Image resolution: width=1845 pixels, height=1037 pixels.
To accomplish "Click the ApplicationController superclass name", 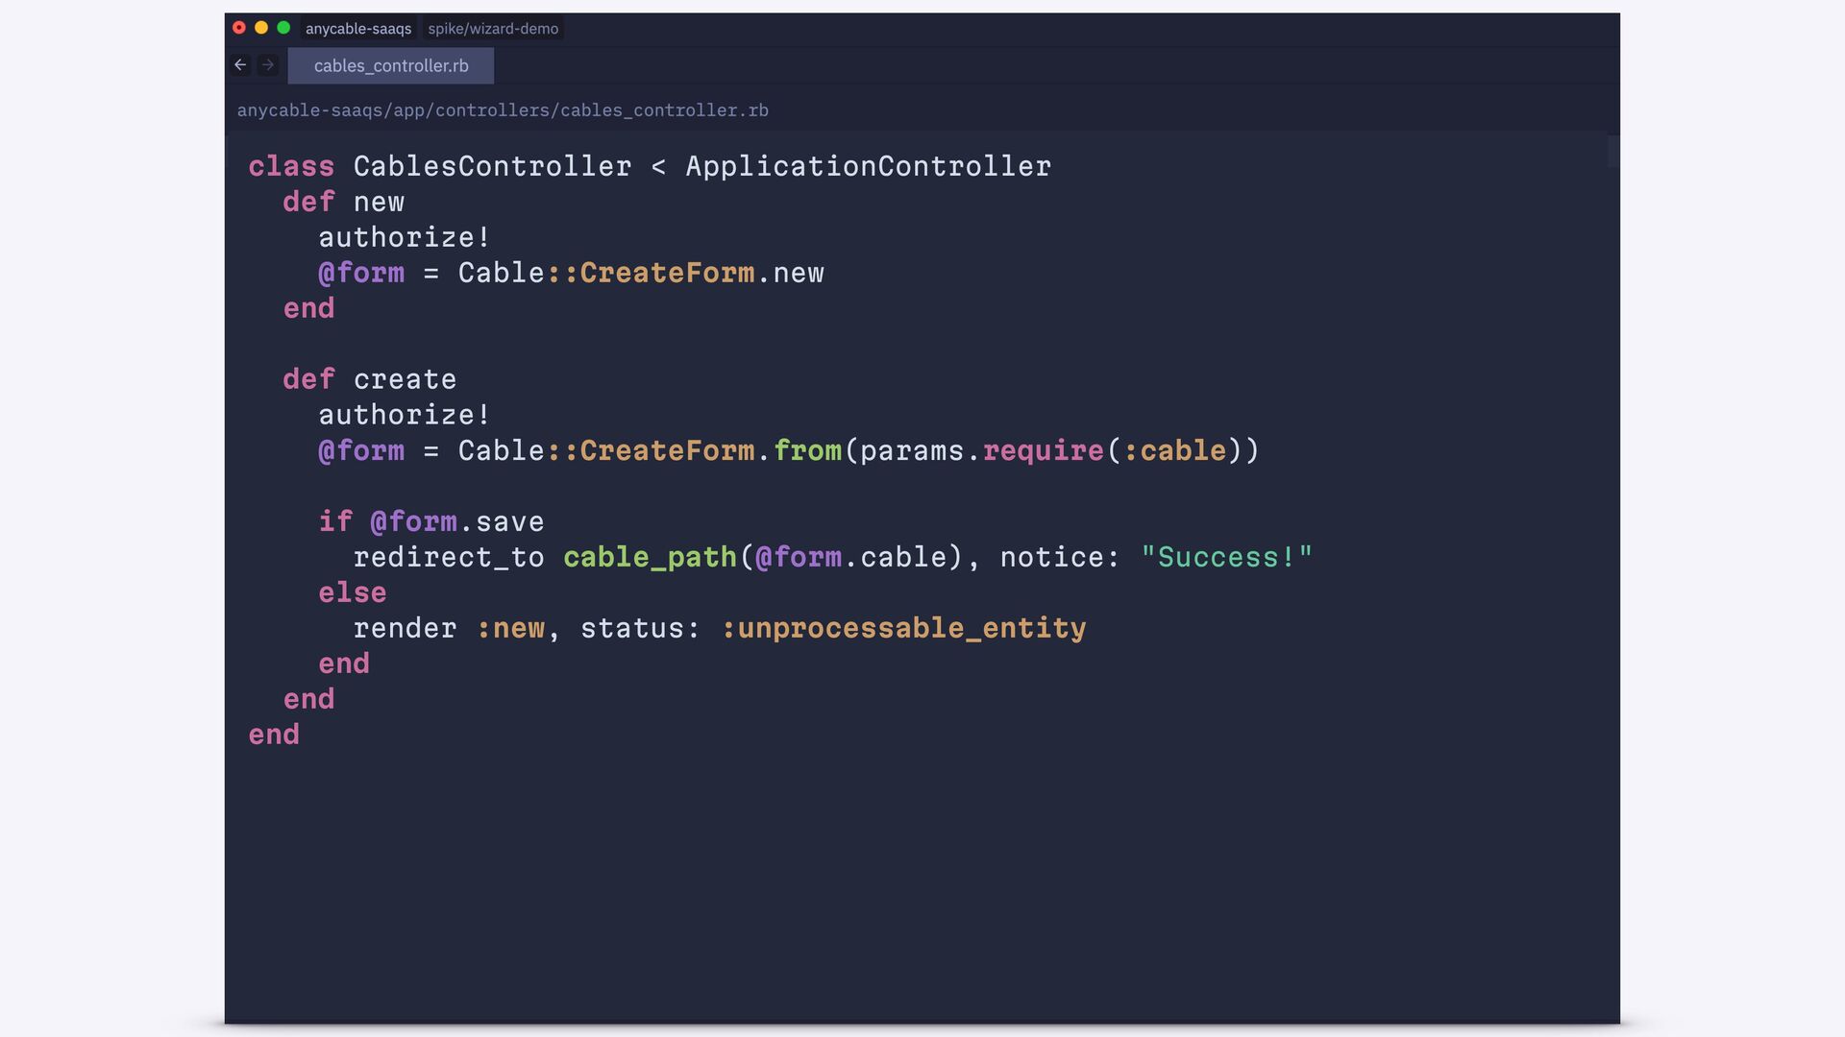I will 868,166.
